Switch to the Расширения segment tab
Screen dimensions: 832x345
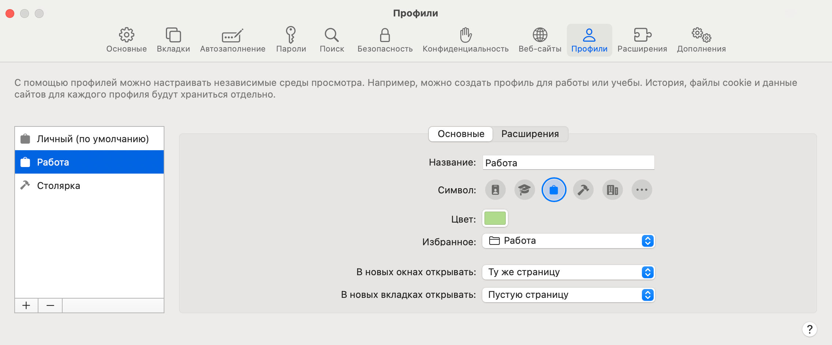pyautogui.click(x=530, y=134)
